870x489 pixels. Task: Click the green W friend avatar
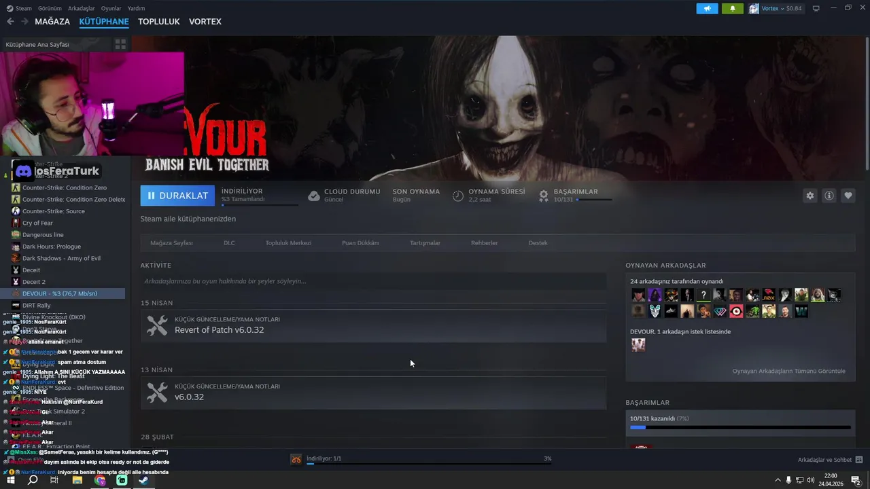pyautogui.click(x=801, y=311)
